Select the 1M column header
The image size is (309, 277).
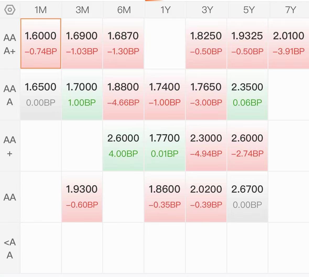(x=41, y=10)
